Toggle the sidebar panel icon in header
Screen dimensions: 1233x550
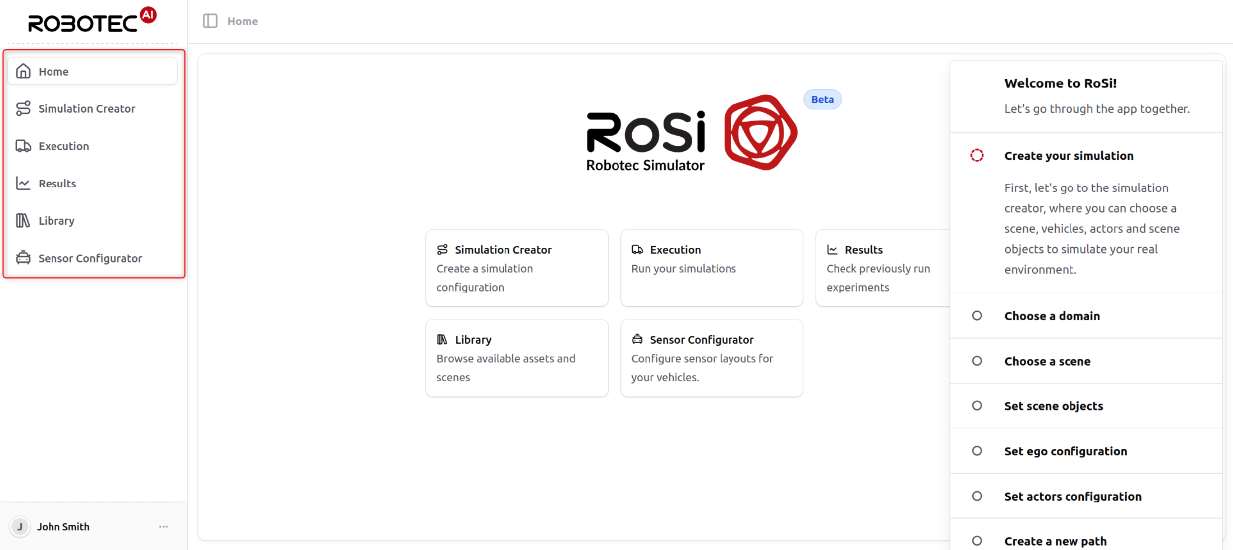point(210,21)
